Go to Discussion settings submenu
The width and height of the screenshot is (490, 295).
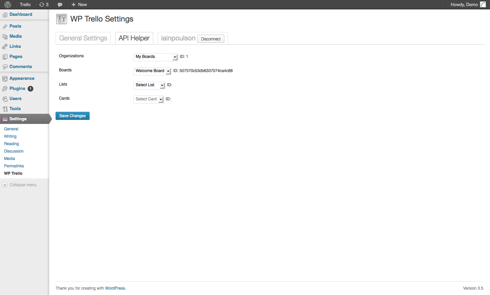pyautogui.click(x=14, y=151)
